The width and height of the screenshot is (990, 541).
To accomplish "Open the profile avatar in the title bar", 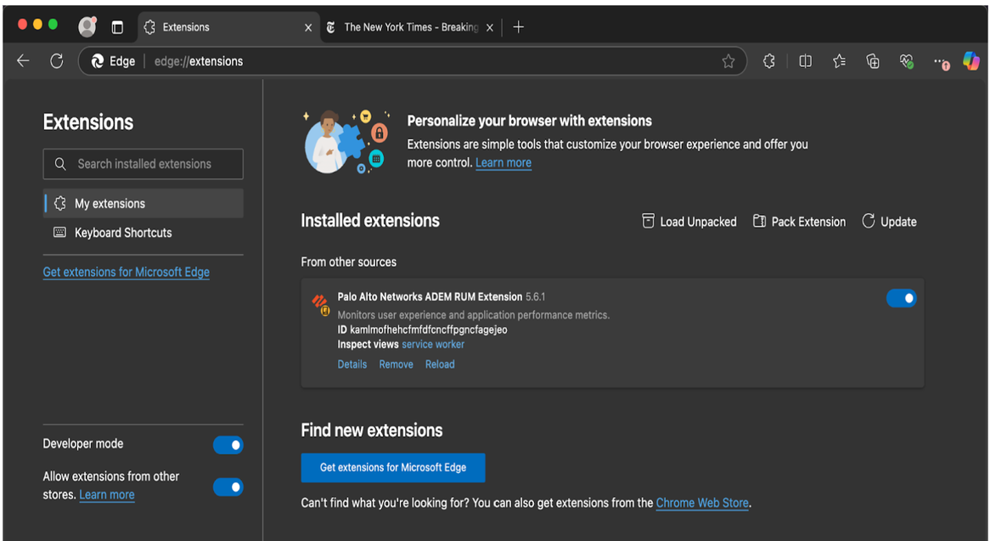I will pos(87,27).
